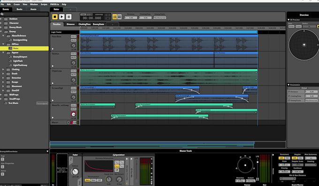The image size is (319, 186).
Task: Open the user properties icon below Tags
Action: coord(2,167)
